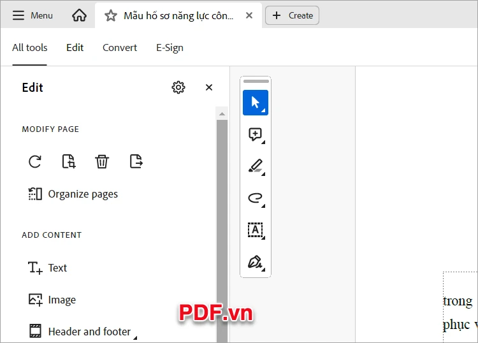Switch to the Mẫu hồ sơ năng lực document tab
This screenshot has width=478, height=343.
coord(178,15)
